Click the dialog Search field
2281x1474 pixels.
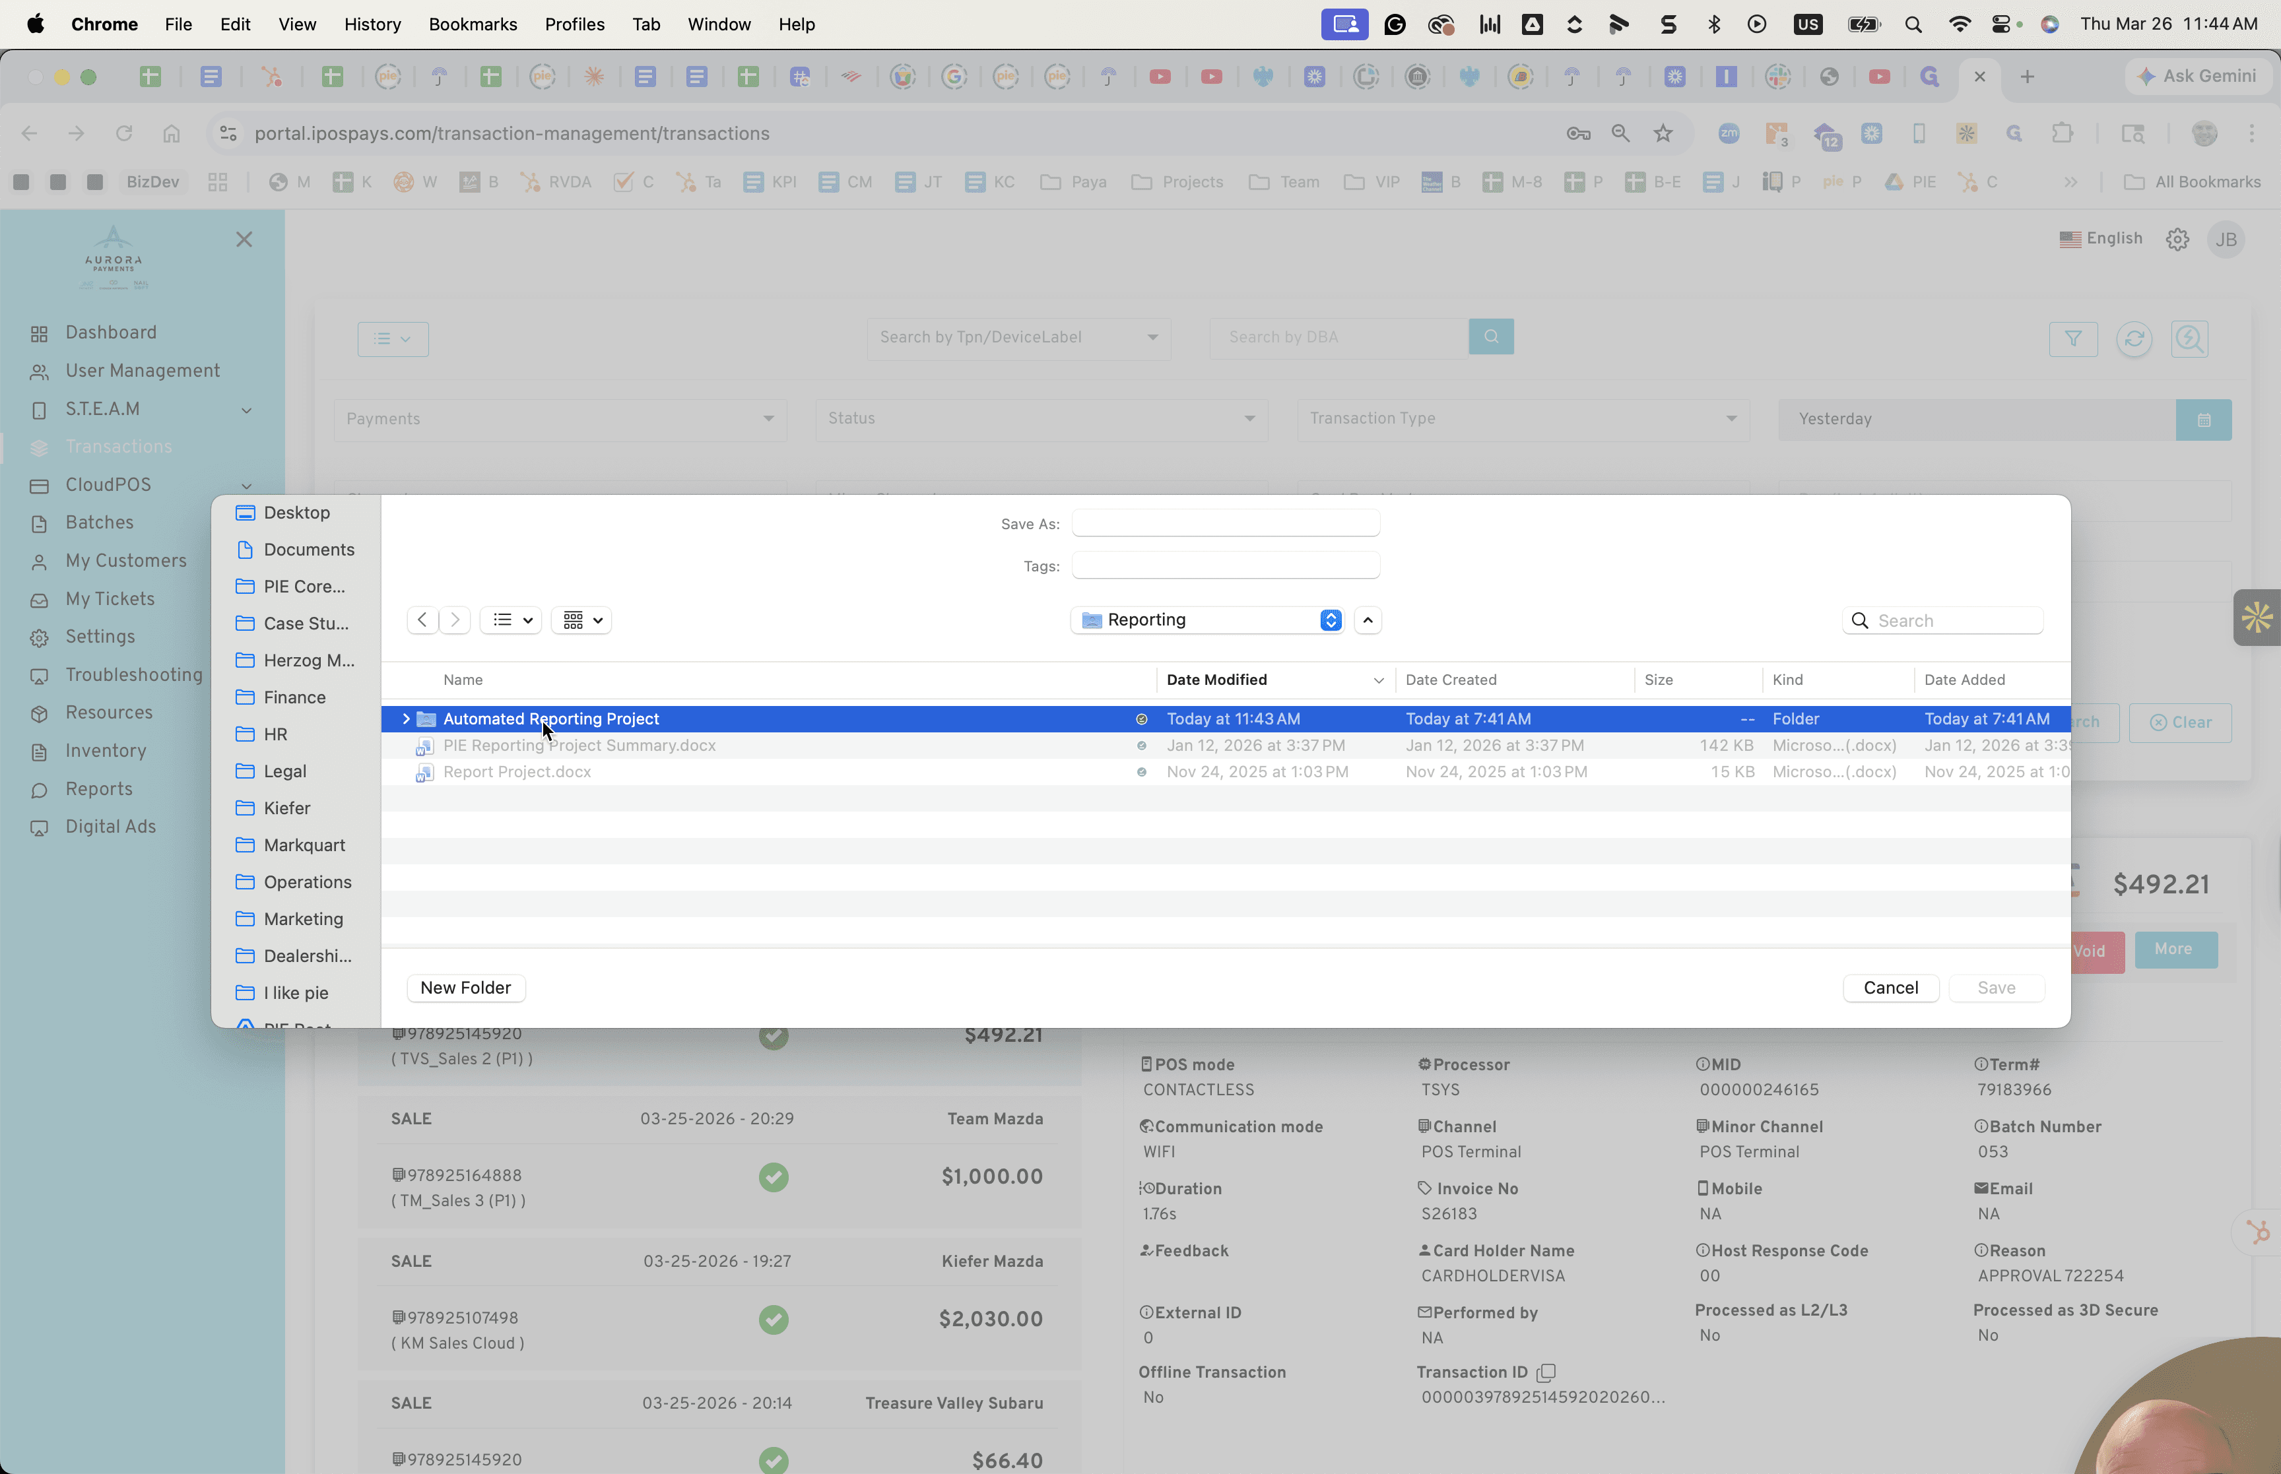tap(1942, 620)
